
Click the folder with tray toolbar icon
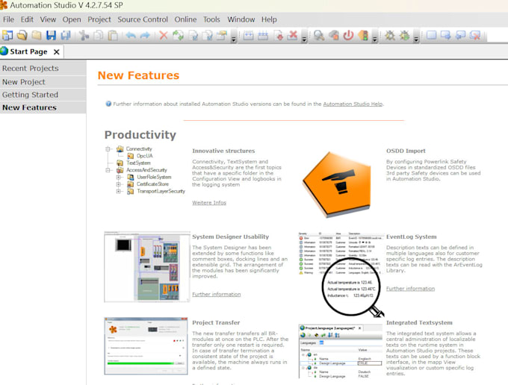click(x=222, y=35)
